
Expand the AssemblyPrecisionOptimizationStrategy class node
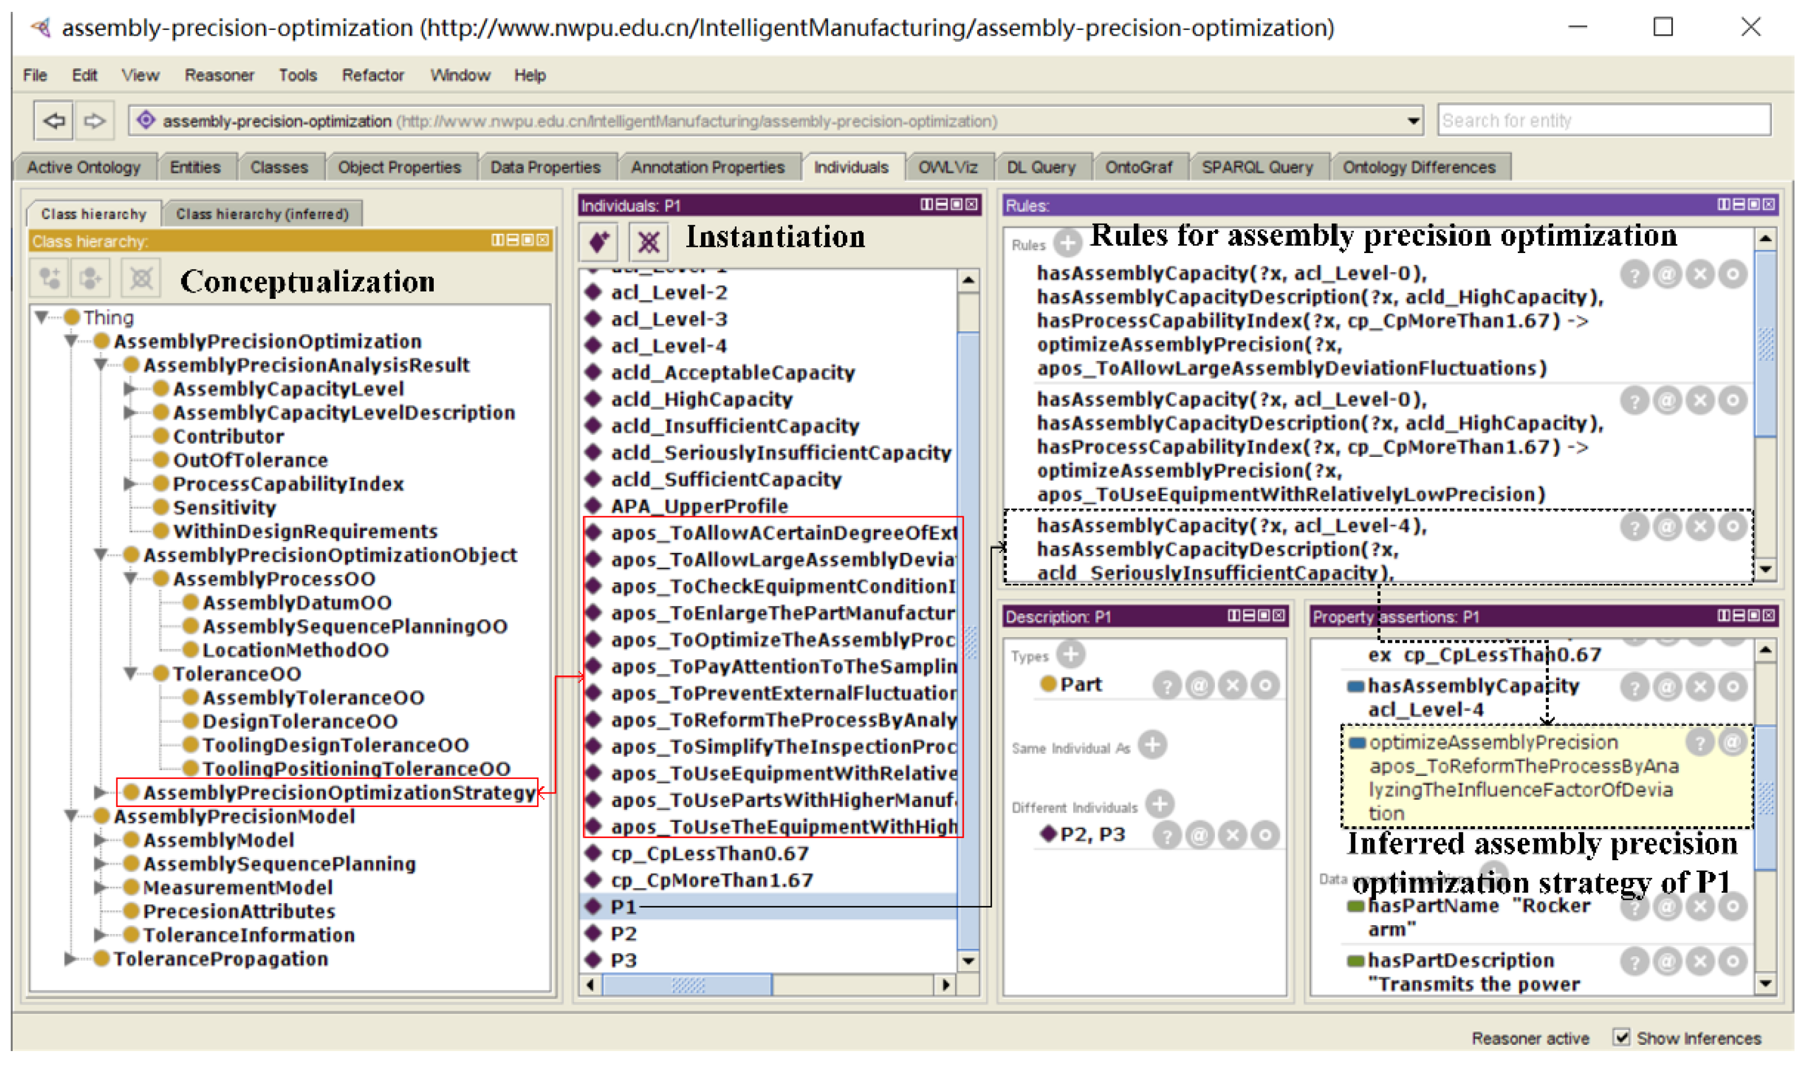100,793
